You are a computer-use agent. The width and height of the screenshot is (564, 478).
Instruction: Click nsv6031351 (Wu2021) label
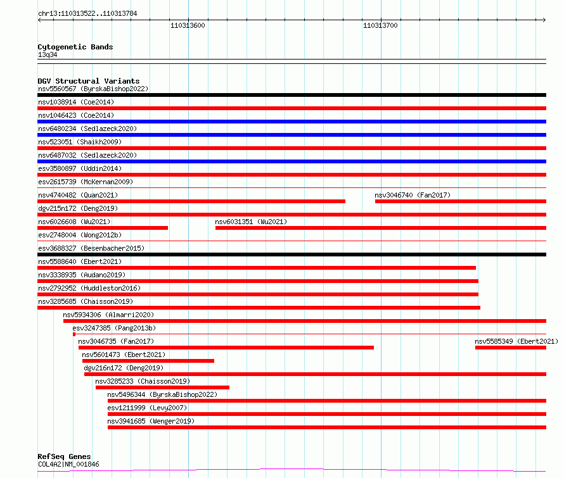click(x=251, y=222)
